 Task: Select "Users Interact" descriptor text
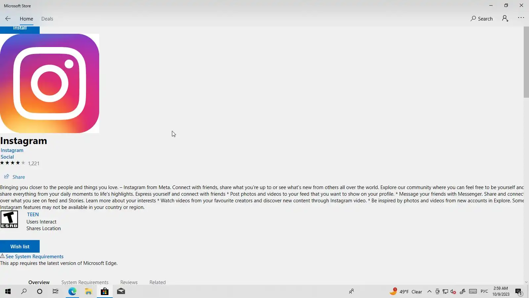(x=41, y=222)
